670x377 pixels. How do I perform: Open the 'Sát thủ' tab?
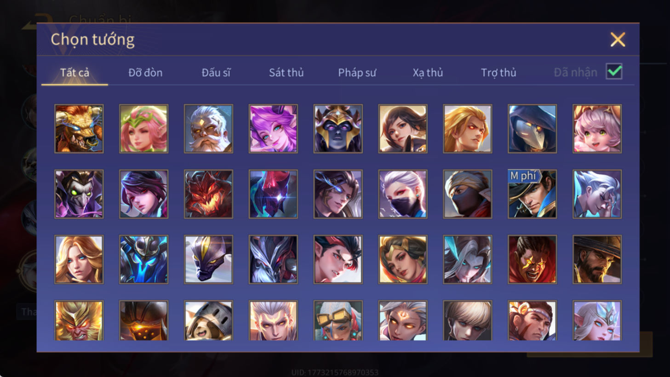coord(286,73)
